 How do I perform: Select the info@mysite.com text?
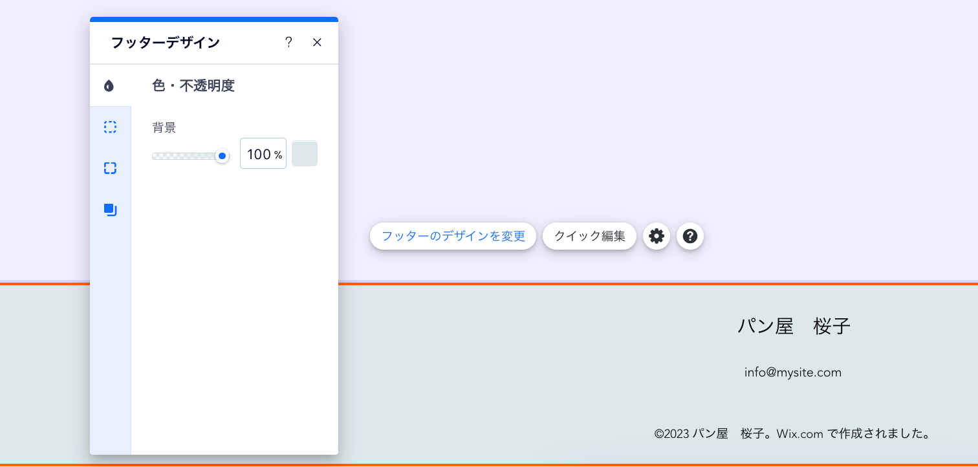[x=792, y=372]
